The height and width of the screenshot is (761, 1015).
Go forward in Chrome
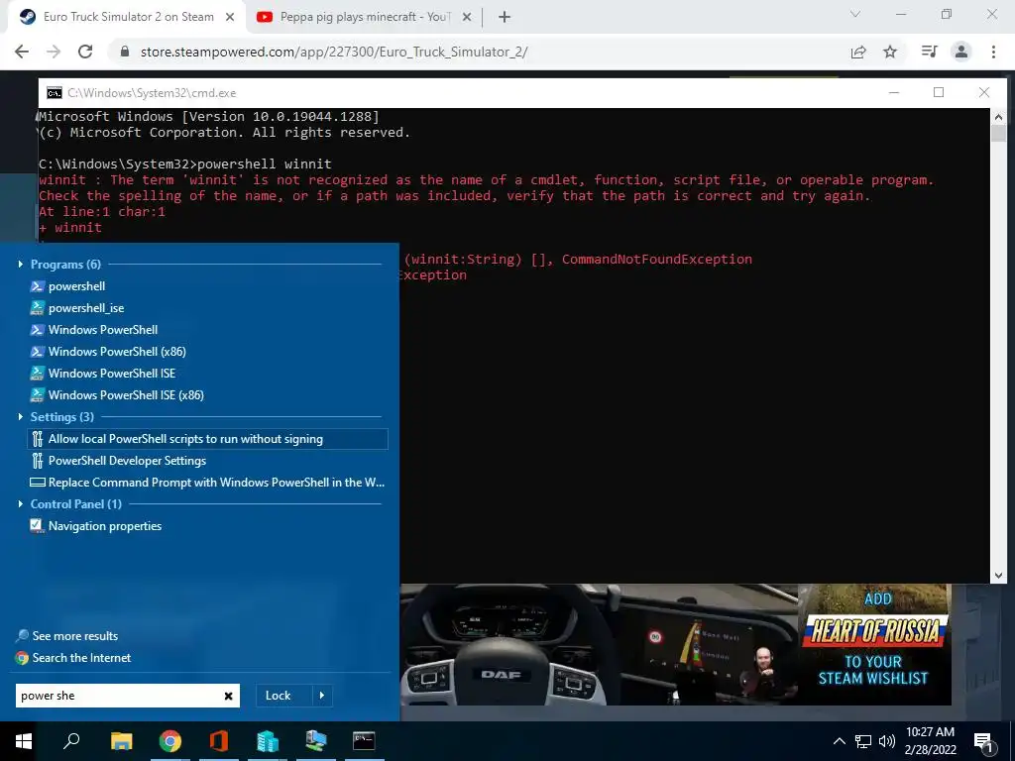[54, 52]
